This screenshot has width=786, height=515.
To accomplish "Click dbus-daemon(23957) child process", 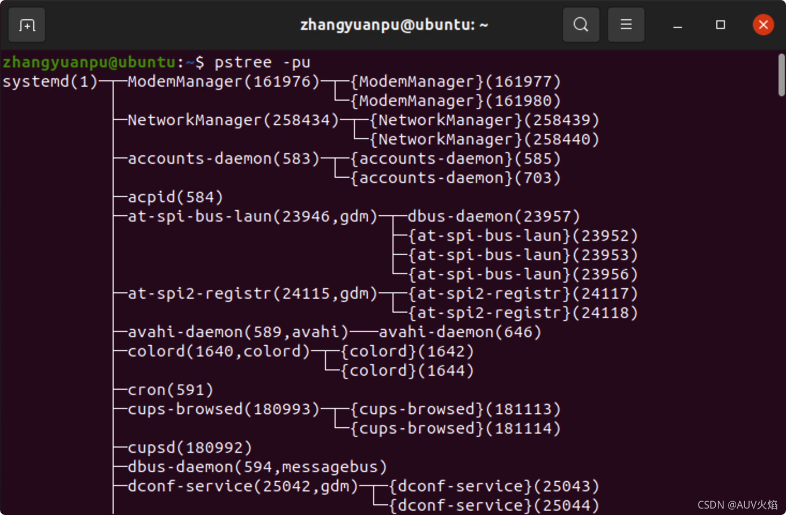I will click(x=494, y=216).
